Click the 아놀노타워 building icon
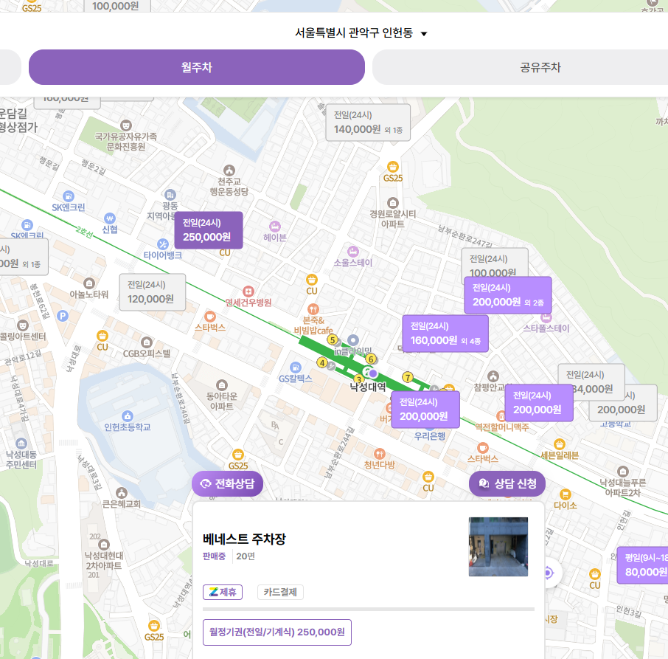This screenshot has width=668, height=659. [89, 283]
